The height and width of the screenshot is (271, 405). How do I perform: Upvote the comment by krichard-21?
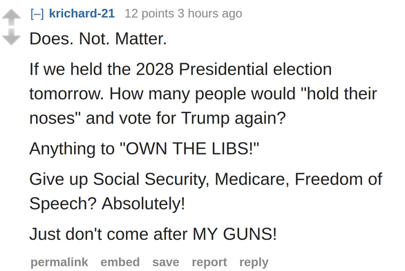(11, 17)
